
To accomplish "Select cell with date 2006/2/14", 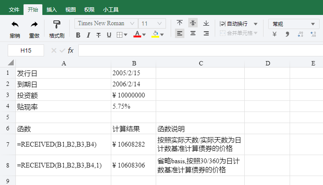I will pyautogui.click(x=133, y=84).
